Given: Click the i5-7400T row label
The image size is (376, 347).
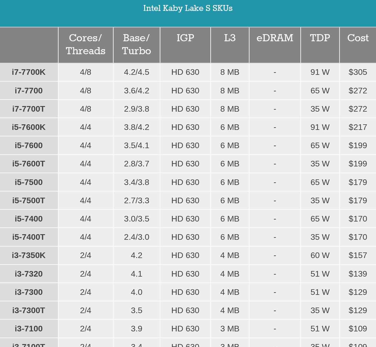Looking at the screenshot, I should (x=29, y=237).
